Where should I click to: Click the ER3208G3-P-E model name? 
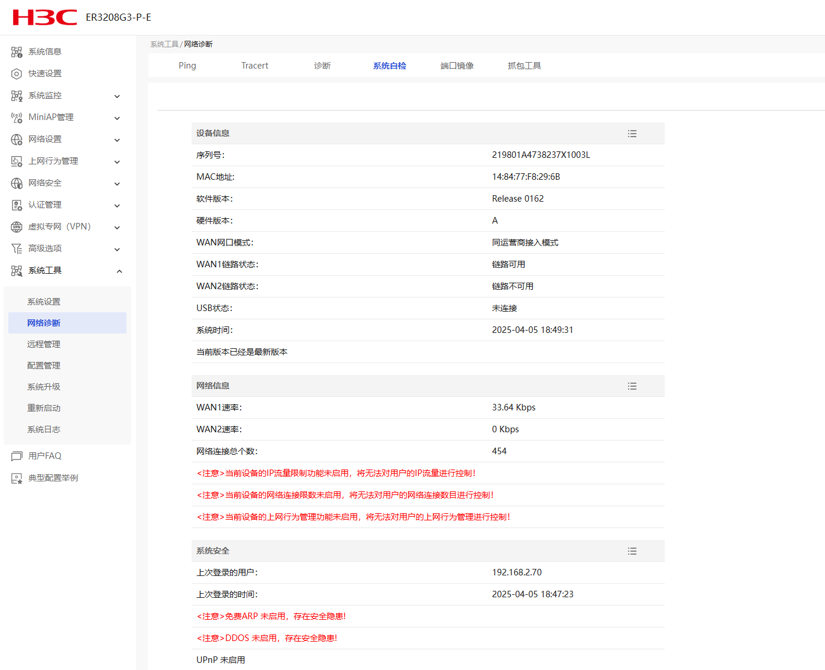(x=118, y=17)
